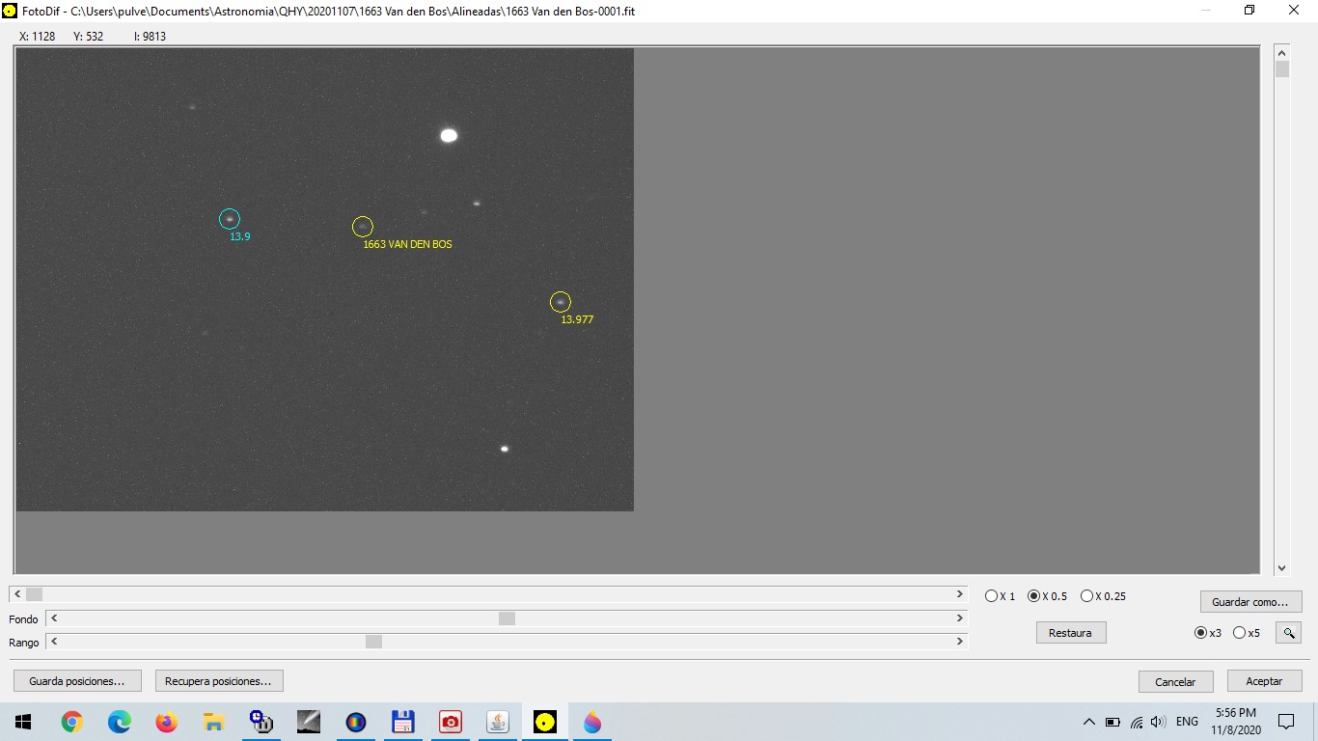Open the rainbow circle app in taskbar

[x=356, y=722]
